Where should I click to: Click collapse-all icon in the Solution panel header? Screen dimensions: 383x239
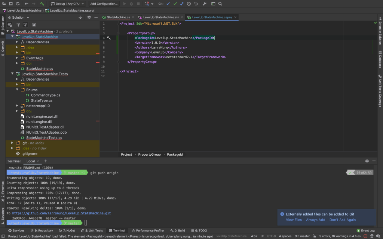tap(80, 17)
